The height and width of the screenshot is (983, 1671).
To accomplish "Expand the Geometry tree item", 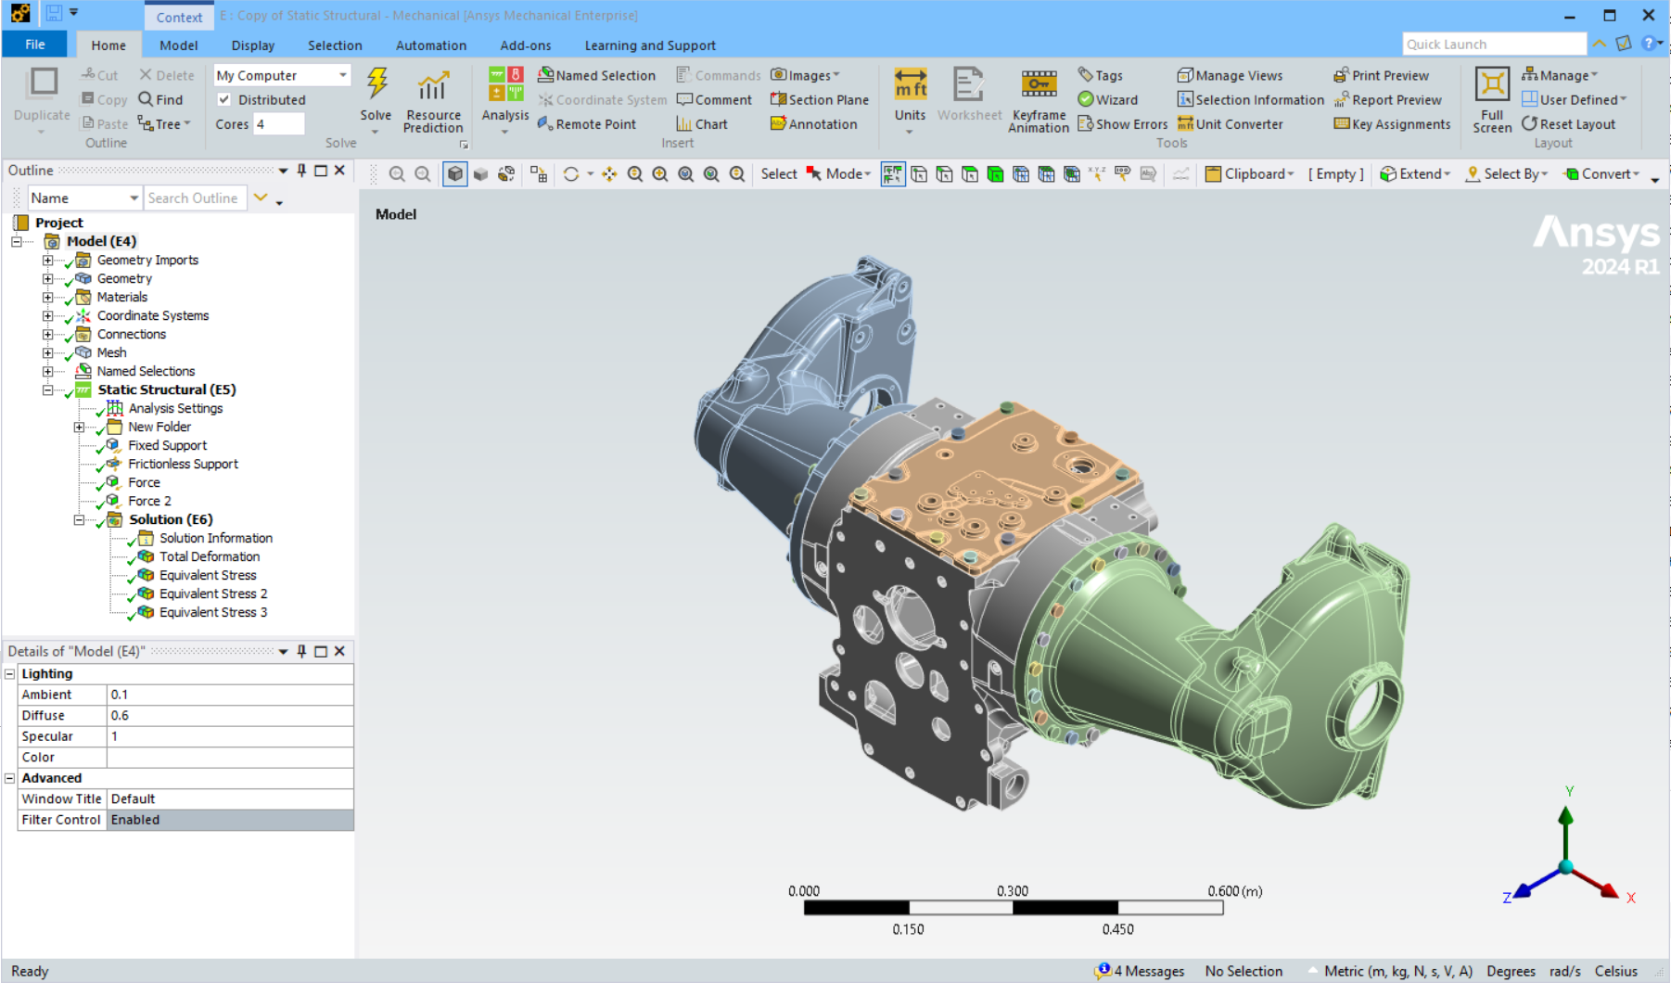I will [48, 278].
